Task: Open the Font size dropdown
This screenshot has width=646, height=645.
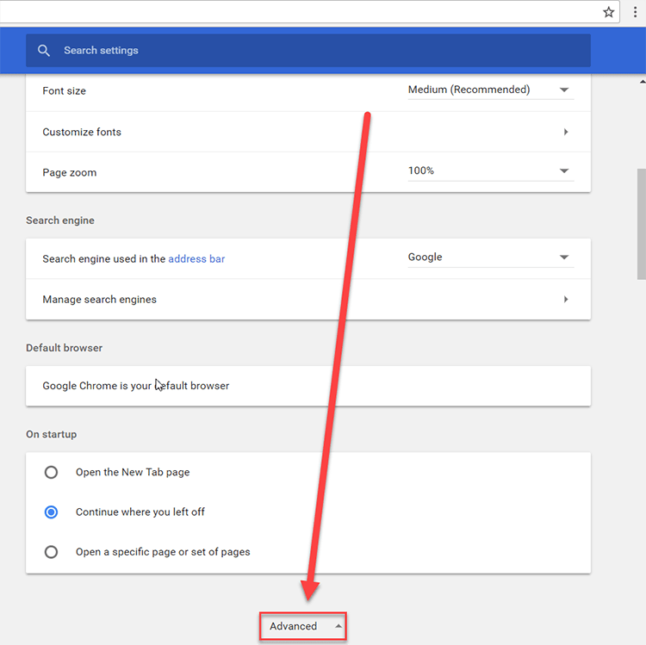Action: 491,90
